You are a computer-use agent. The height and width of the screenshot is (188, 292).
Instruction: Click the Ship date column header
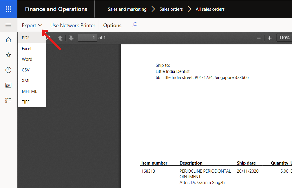tap(246, 163)
